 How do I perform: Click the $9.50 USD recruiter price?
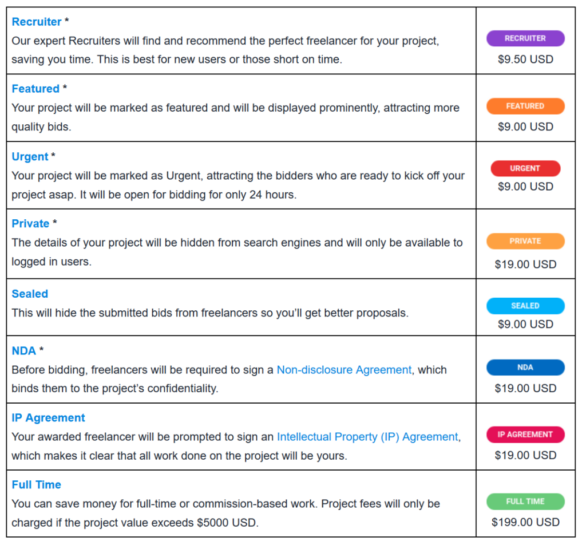pos(525,59)
